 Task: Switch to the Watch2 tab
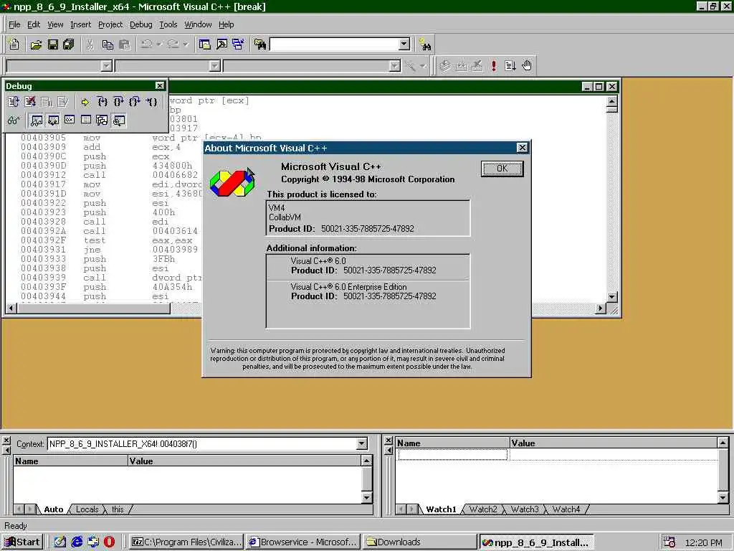(483, 509)
